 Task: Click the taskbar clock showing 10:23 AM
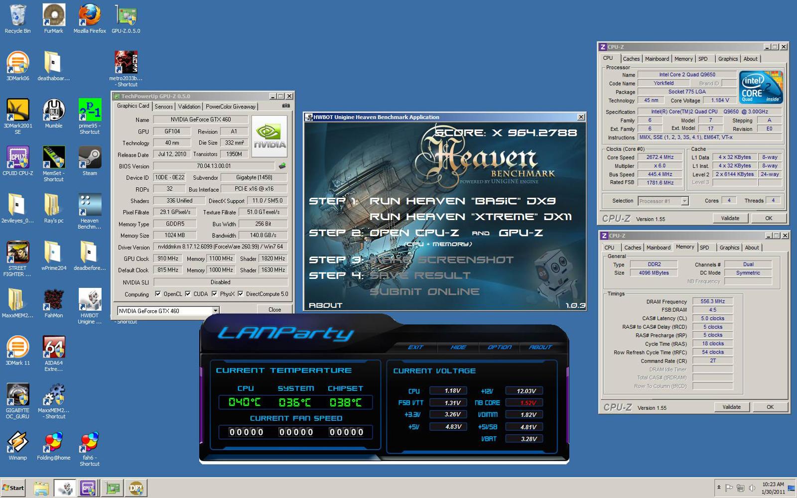[x=773, y=488]
